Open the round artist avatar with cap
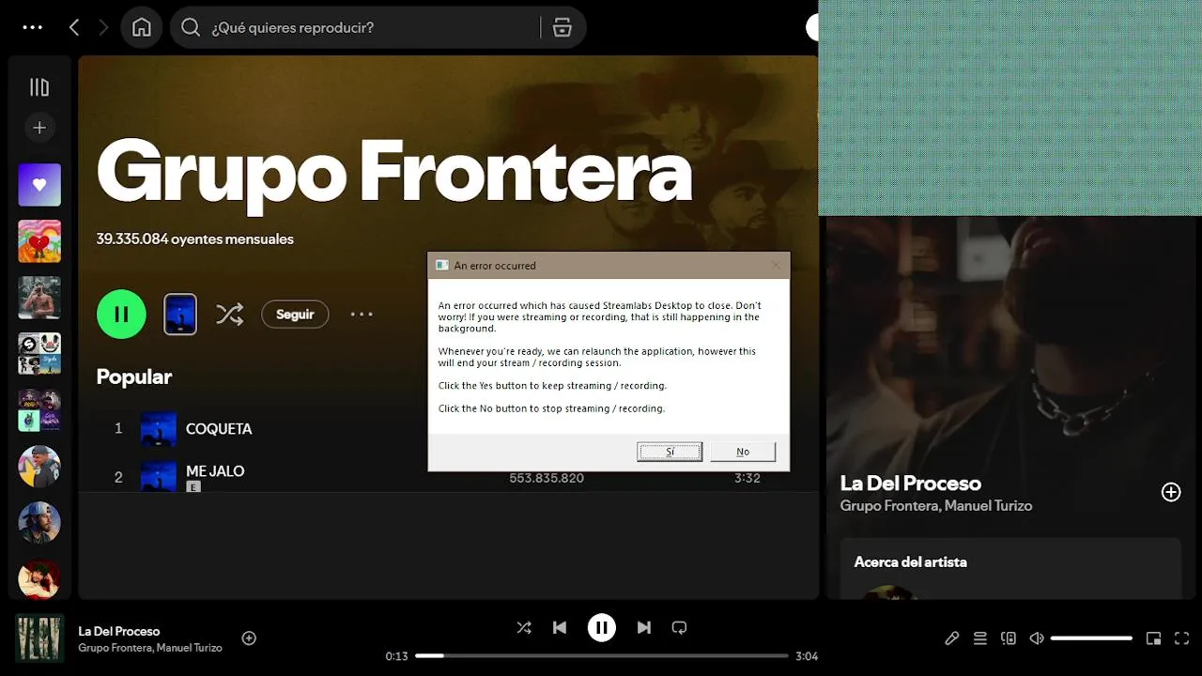1202x676 pixels. point(39,467)
